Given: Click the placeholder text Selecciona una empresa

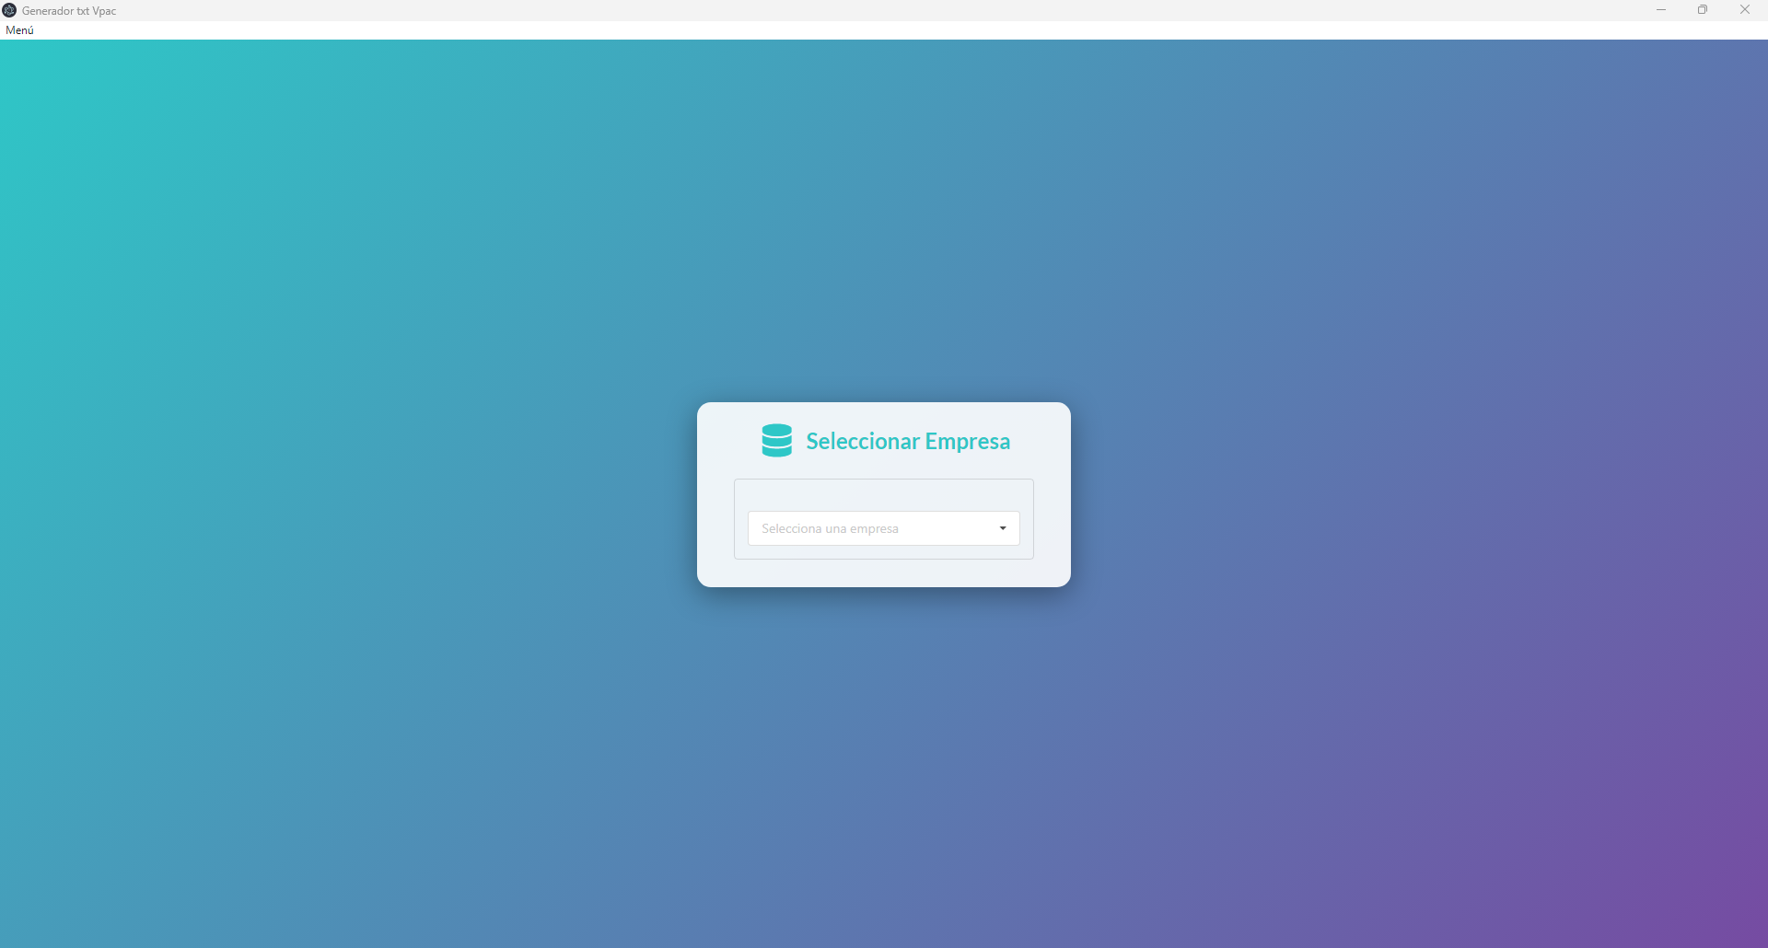Looking at the screenshot, I should (831, 528).
